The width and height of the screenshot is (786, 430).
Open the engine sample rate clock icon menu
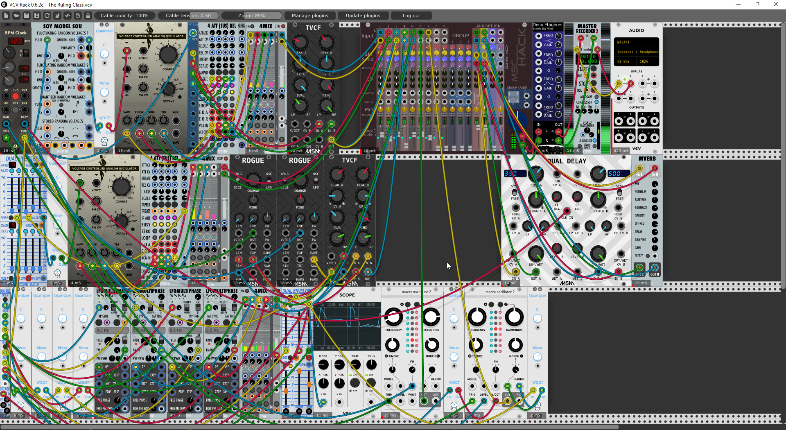click(78, 16)
